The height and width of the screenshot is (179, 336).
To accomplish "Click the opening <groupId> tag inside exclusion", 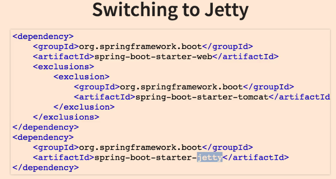I will tap(97, 87).
